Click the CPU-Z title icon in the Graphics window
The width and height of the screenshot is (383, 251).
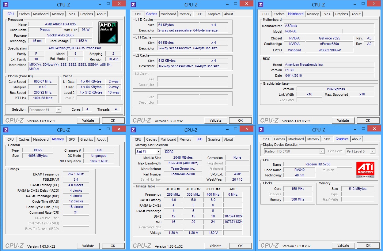(260, 130)
